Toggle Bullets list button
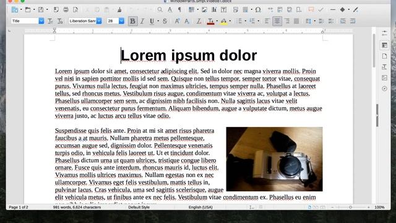 tap(239, 21)
